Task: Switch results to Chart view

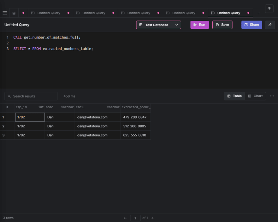Action: (x=255, y=96)
